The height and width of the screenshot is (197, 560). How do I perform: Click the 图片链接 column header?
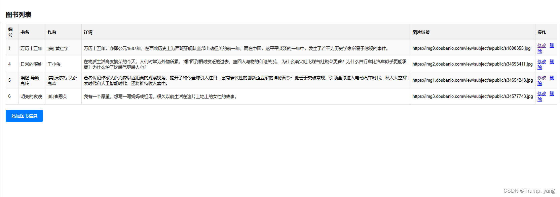click(473, 32)
